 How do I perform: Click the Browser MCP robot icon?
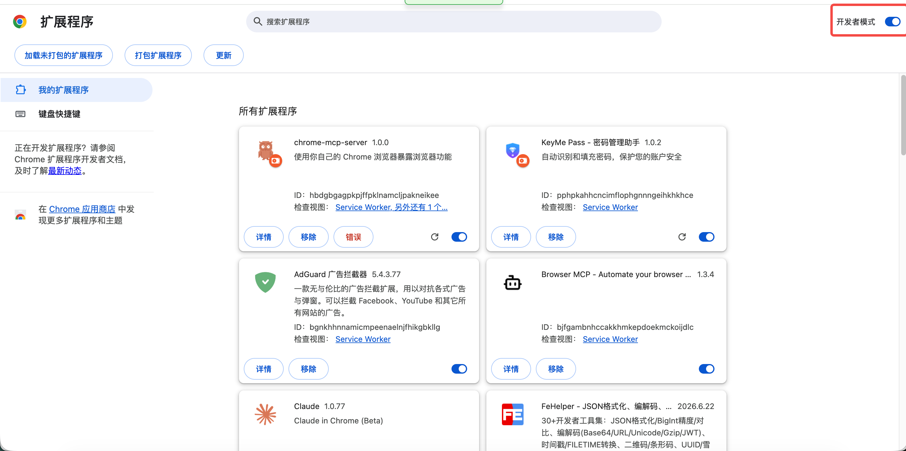tap(512, 283)
